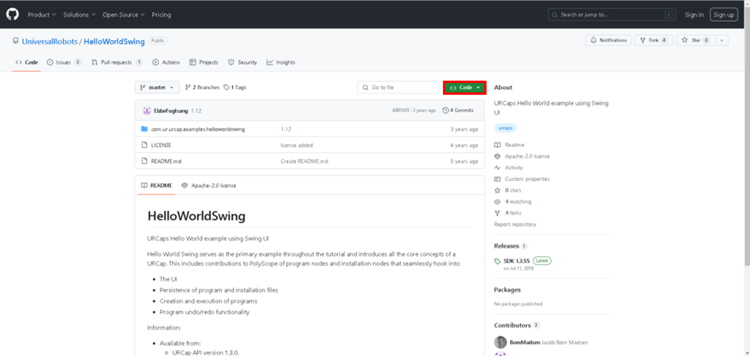Click the urcaps topic tag
The image size is (750, 356).
tap(505, 128)
